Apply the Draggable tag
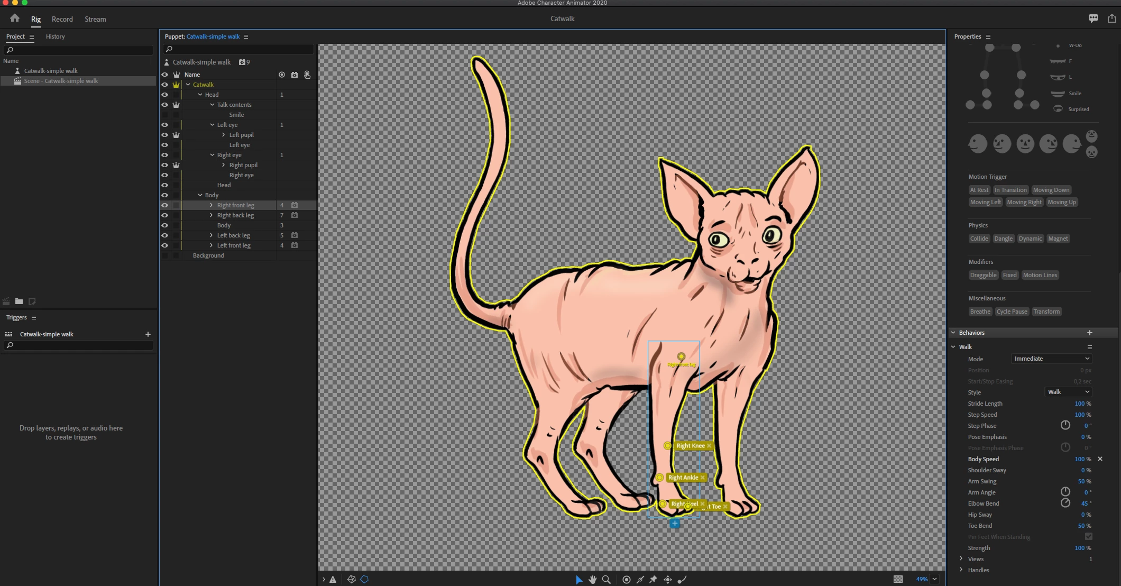Viewport: 1121px width, 586px height. coord(983,275)
